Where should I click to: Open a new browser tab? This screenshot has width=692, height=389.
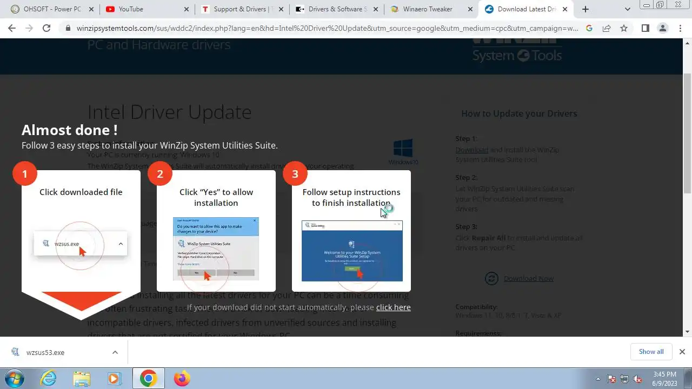[x=585, y=9]
